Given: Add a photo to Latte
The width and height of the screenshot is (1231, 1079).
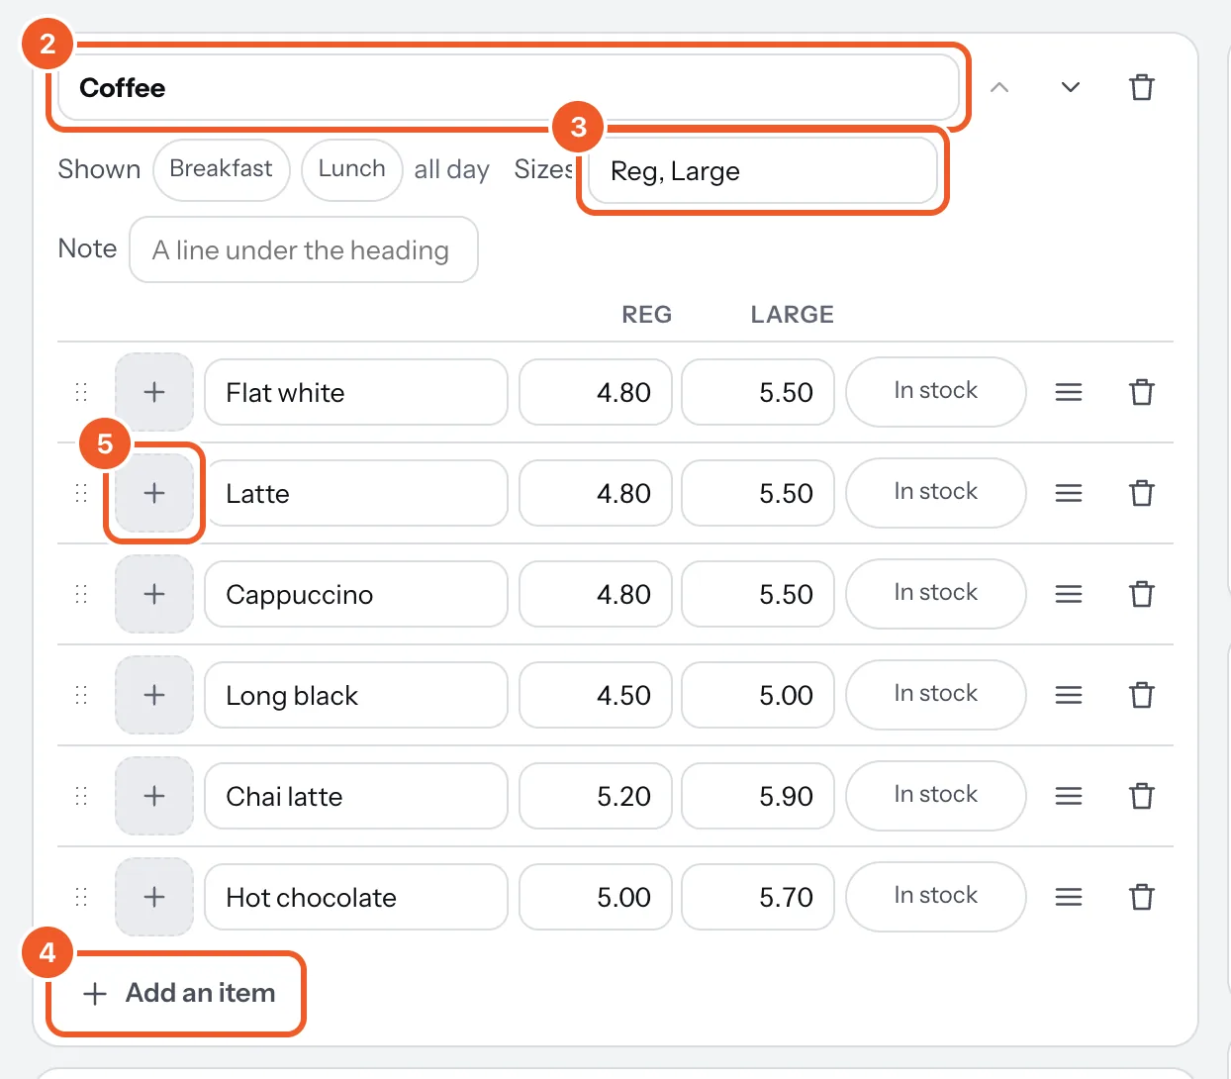Looking at the screenshot, I should pos(154,493).
